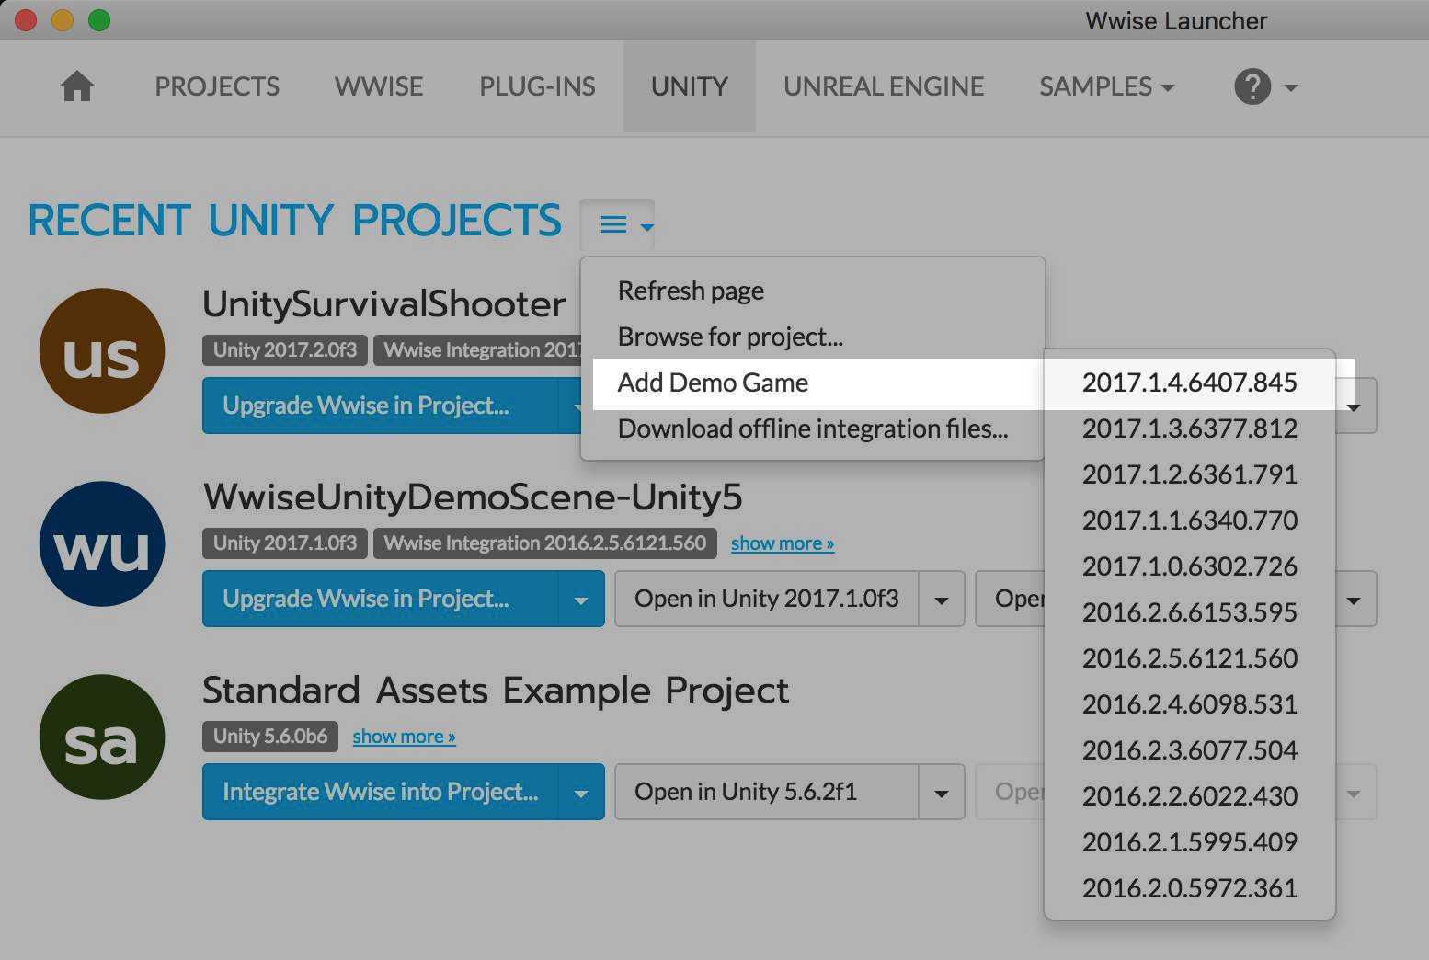Click the UnitySurvivalShooter 'us' project icon

pos(102,350)
